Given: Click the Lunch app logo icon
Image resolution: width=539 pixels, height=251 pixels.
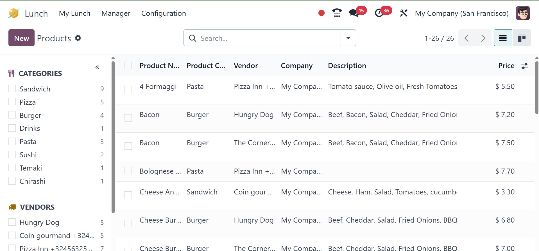Looking at the screenshot, I should 13,13.
